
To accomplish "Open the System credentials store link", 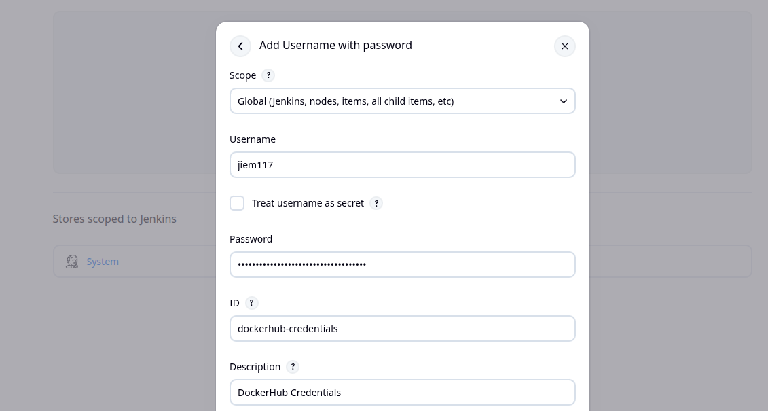I will point(103,262).
